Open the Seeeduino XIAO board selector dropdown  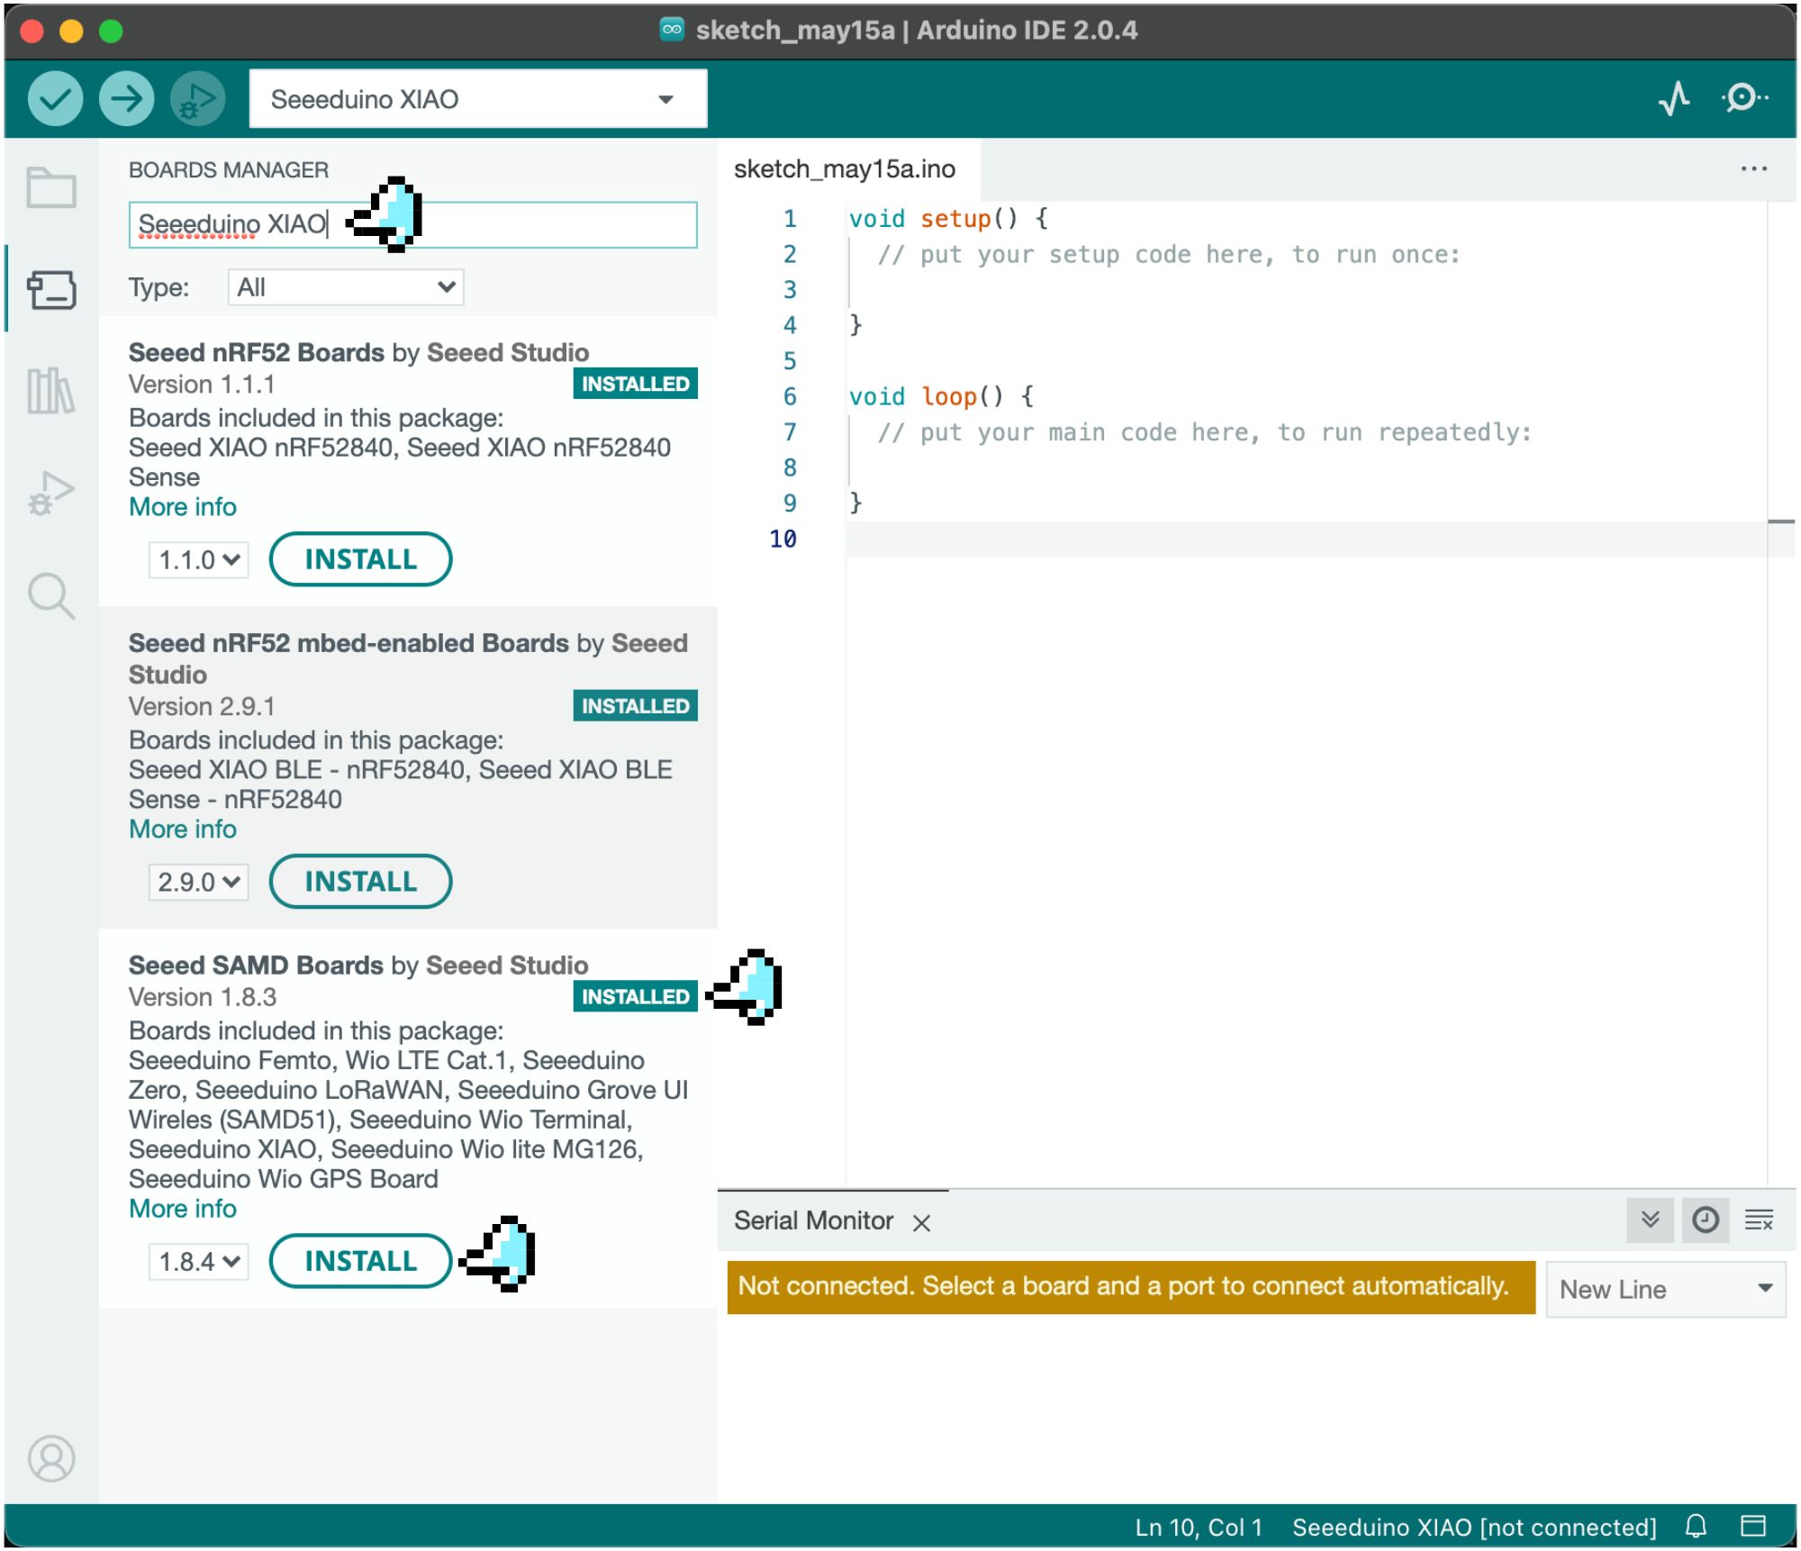[x=477, y=98]
